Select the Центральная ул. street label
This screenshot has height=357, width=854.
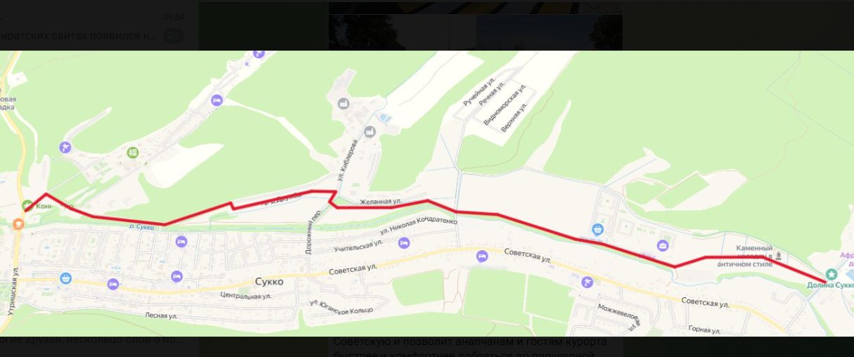click(245, 296)
